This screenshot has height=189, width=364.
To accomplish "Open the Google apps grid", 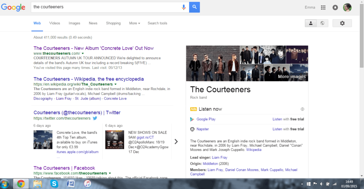I will click(x=323, y=7).
